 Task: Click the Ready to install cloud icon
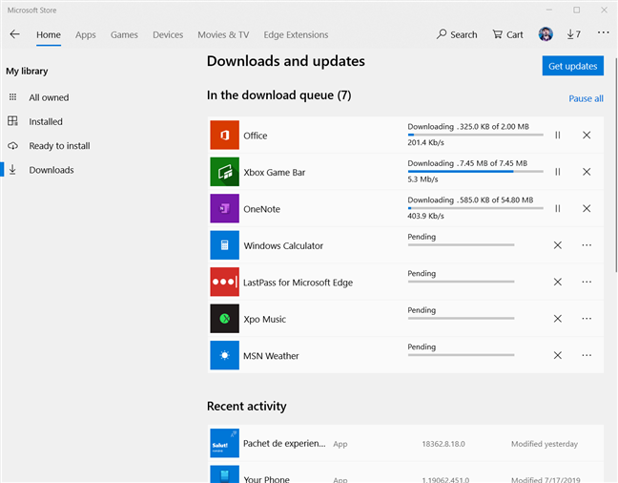12,146
